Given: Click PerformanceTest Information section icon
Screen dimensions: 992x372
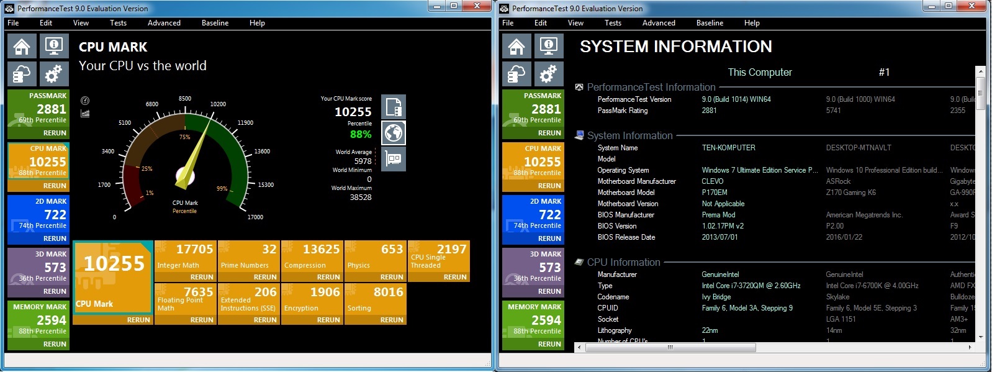Looking at the screenshot, I should point(579,88).
